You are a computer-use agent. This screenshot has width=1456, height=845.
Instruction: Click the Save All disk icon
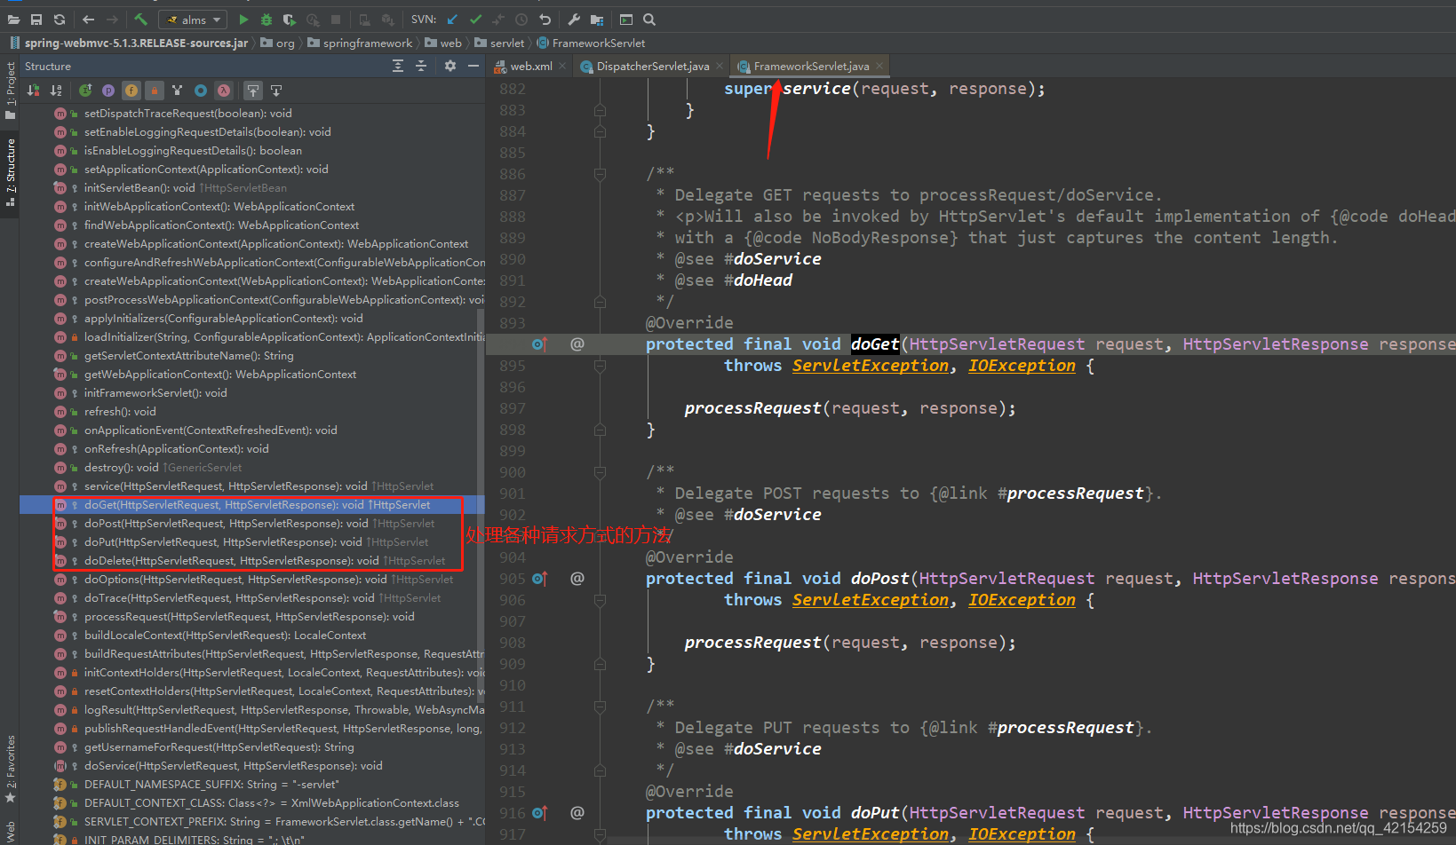pyautogui.click(x=36, y=20)
